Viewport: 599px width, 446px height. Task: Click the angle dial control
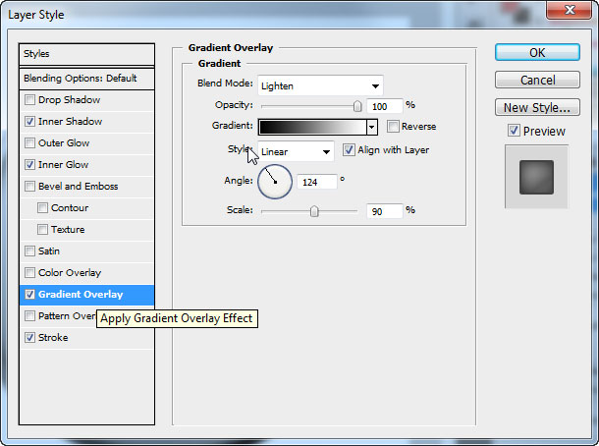275,181
